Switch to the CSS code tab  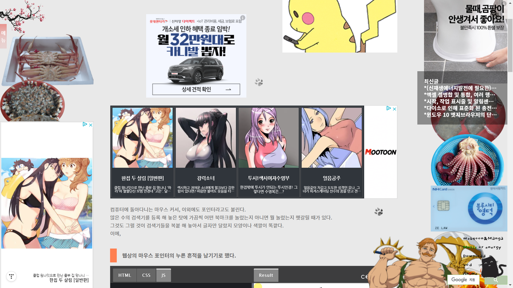click(146, 275)
